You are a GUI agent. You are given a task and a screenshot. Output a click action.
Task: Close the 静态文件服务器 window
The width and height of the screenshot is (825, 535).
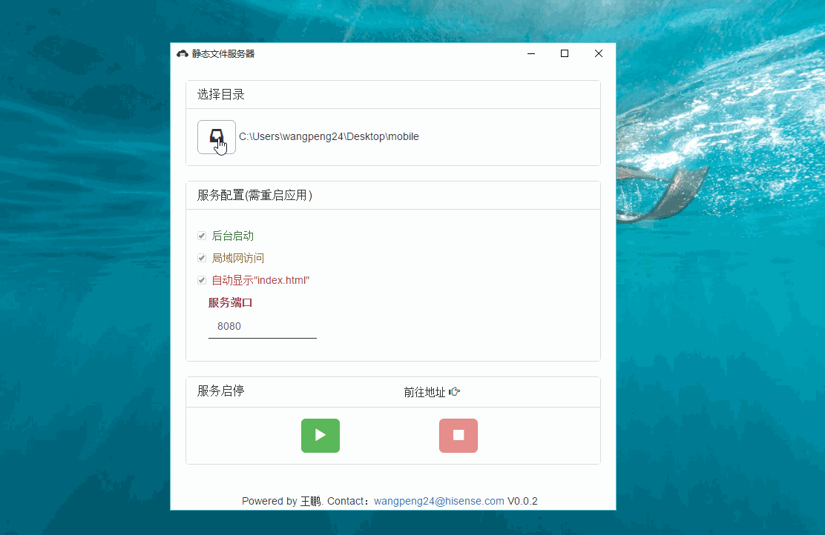pyautogui.click(x=599, y=53)
